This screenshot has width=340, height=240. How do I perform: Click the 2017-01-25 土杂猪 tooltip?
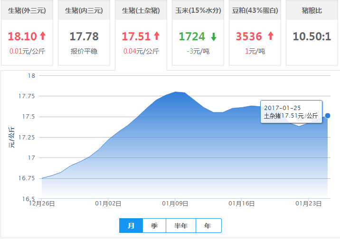coord(291,112)
